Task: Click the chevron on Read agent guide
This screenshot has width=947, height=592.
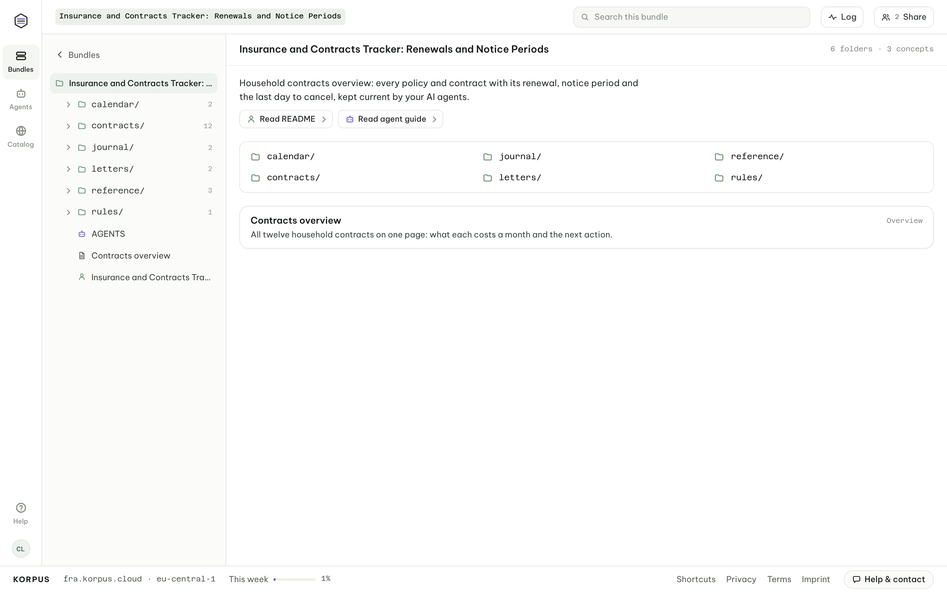Action: [434, 119]
